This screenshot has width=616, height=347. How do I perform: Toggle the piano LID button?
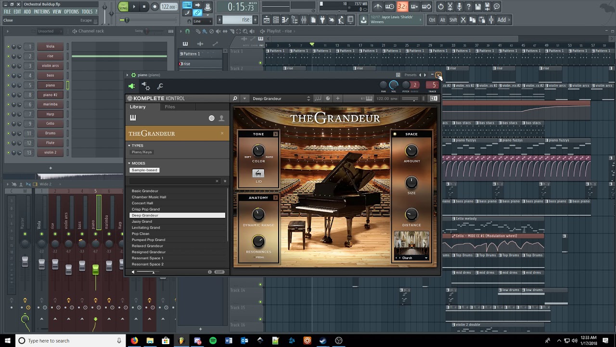point(258,173)
